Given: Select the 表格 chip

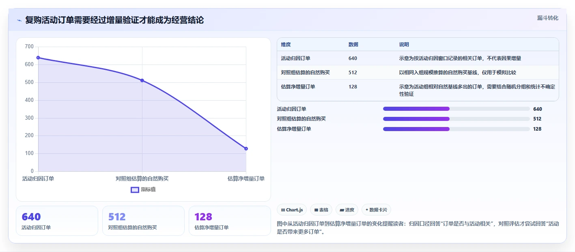Looking at the screenshot, I should click(321, 210).
